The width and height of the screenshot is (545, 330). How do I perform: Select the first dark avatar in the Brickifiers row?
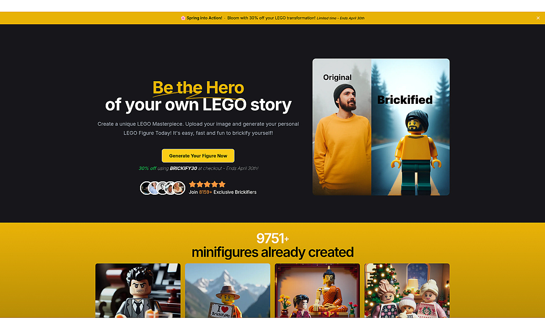click(x=146, y=188)
